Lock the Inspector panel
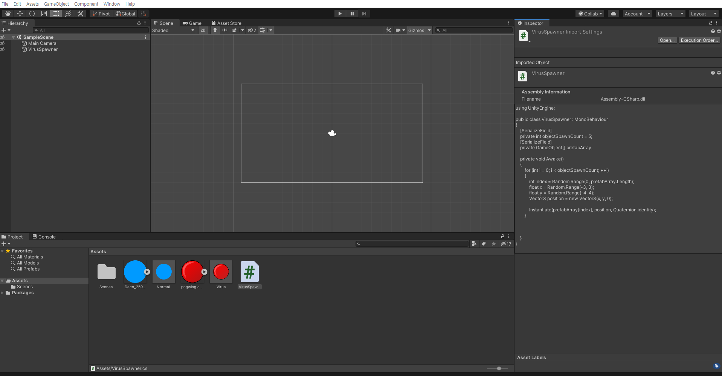This screenshot has height=376, width=722. click(x=711, y=23)
